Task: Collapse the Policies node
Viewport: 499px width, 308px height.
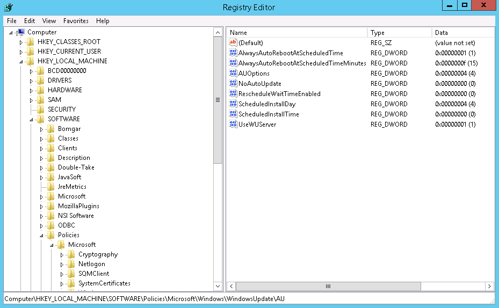Action: [x=41, y=236]
